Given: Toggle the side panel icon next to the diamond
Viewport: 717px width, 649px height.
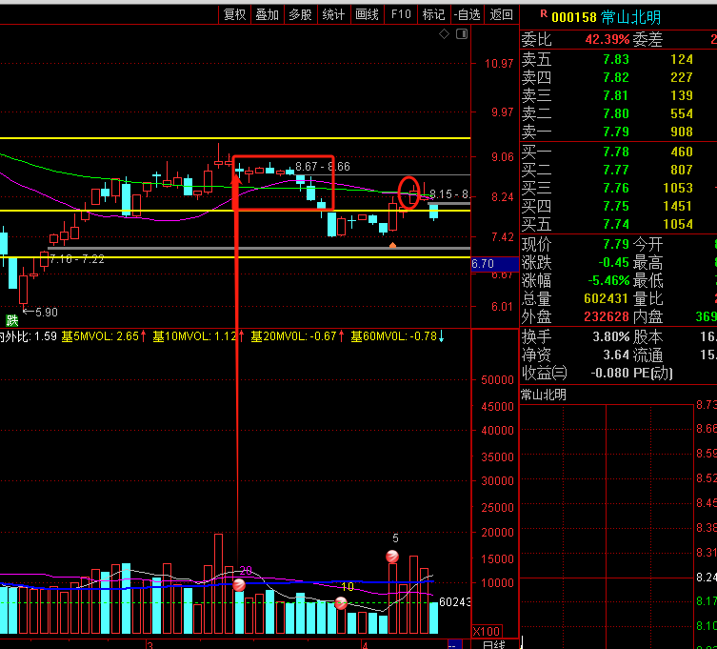Looking at the screenshot, I should pyautogui.click(x=462, y=34).
